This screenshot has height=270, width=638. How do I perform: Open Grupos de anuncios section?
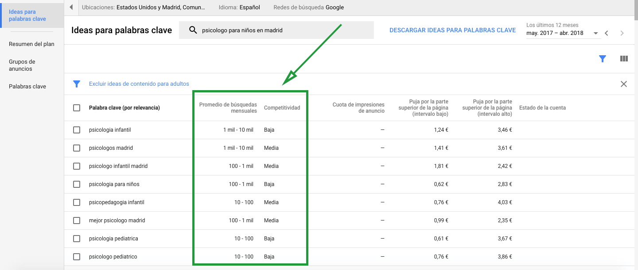pyautogui.click(x=22, y=65)
